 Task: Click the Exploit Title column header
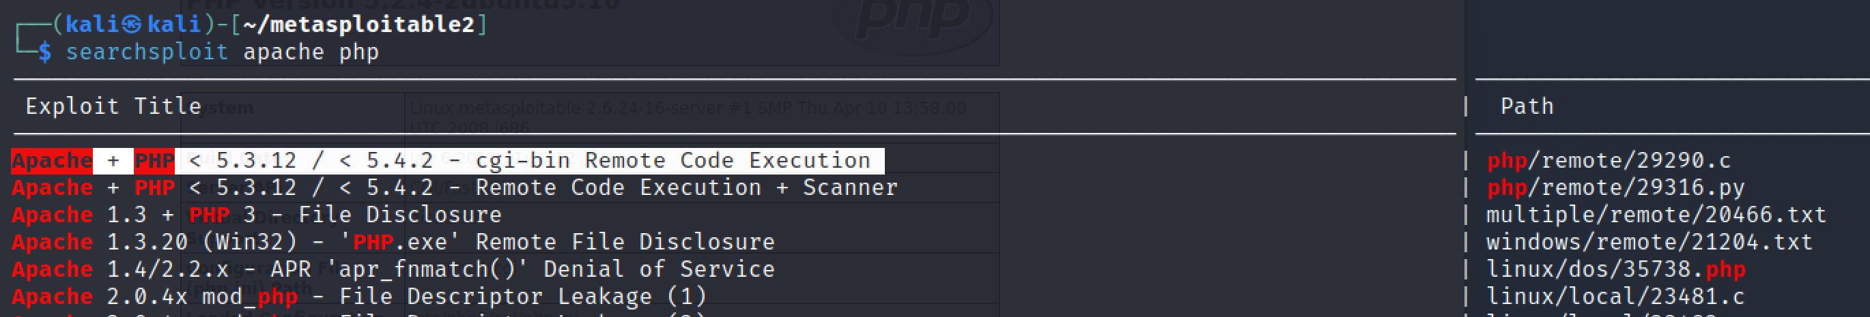(113, 106)
